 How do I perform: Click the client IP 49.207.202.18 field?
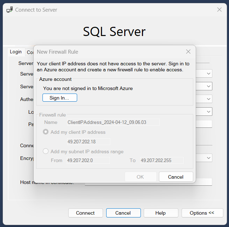(88, 142)
